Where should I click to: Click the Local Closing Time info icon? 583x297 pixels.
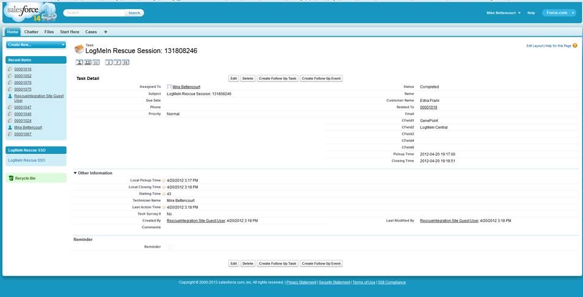pos(164,187)
